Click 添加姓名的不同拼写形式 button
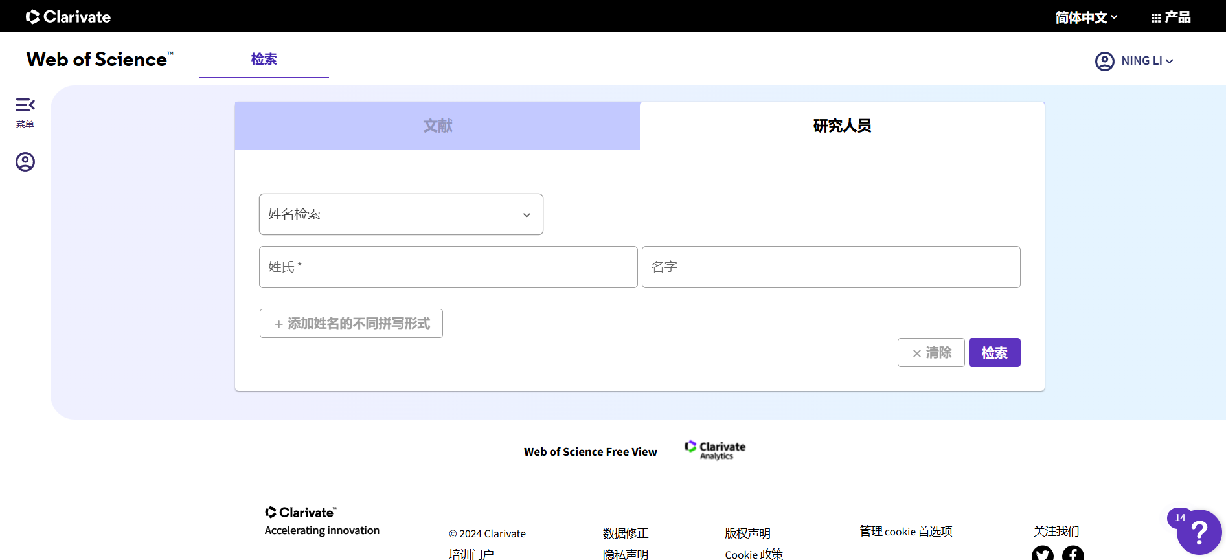1226x560 pixels. (351, 323)
